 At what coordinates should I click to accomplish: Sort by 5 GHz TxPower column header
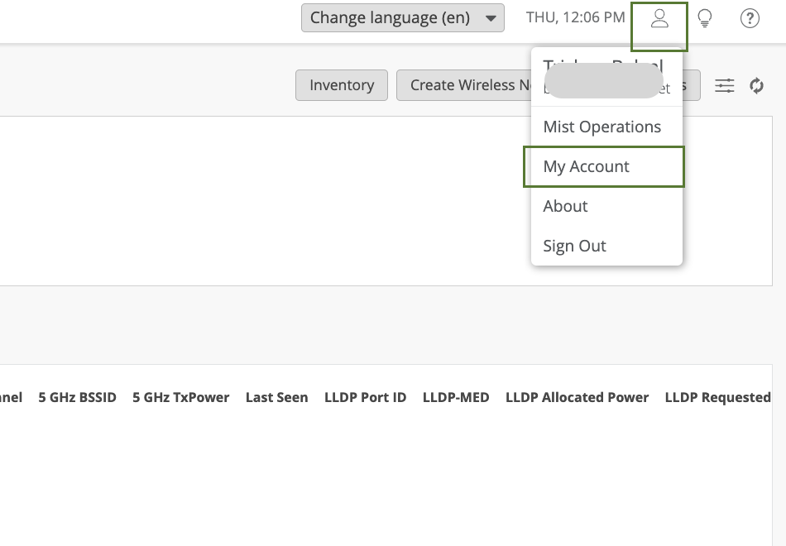[181, 397]
